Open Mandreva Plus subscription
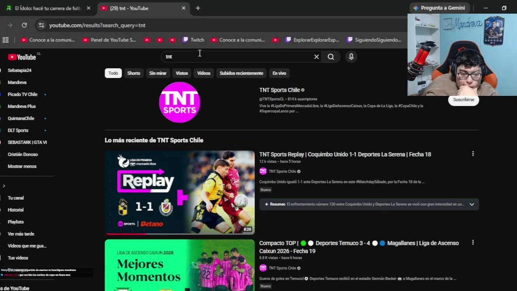This screenshot has height=291, width=517. point(22,106)
